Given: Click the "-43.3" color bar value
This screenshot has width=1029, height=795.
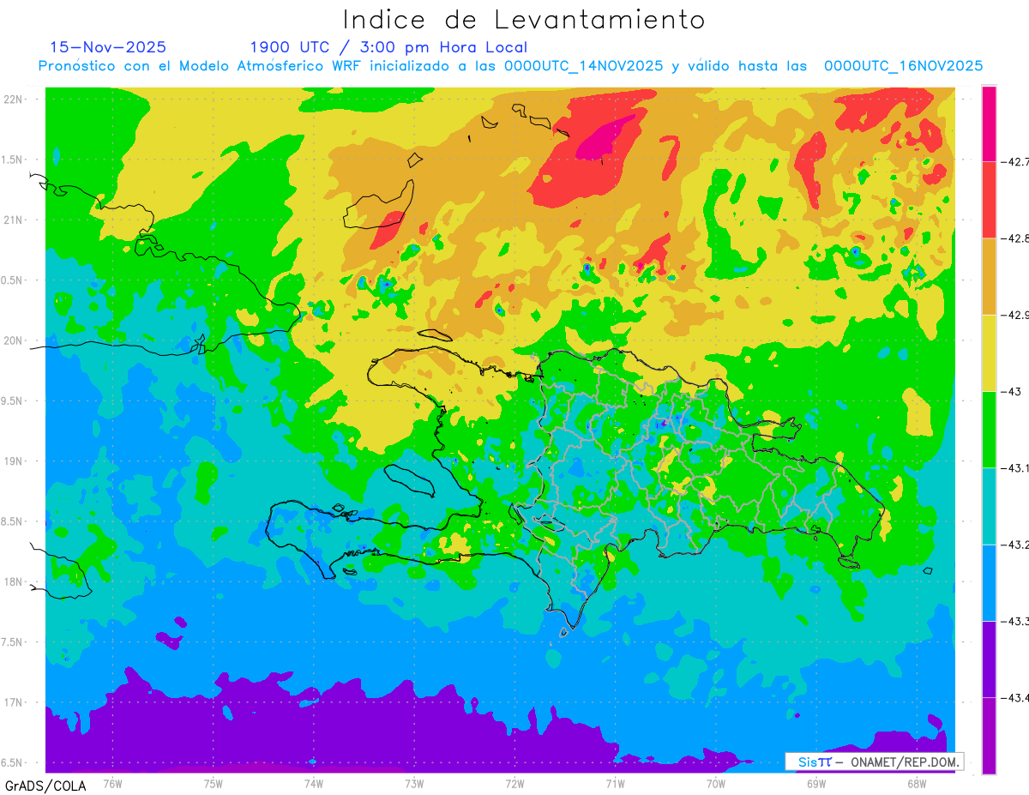Looking at the screenshot, I should tap(1014, 621).
